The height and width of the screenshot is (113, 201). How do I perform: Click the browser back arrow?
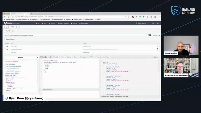click(x=5, y=17)
